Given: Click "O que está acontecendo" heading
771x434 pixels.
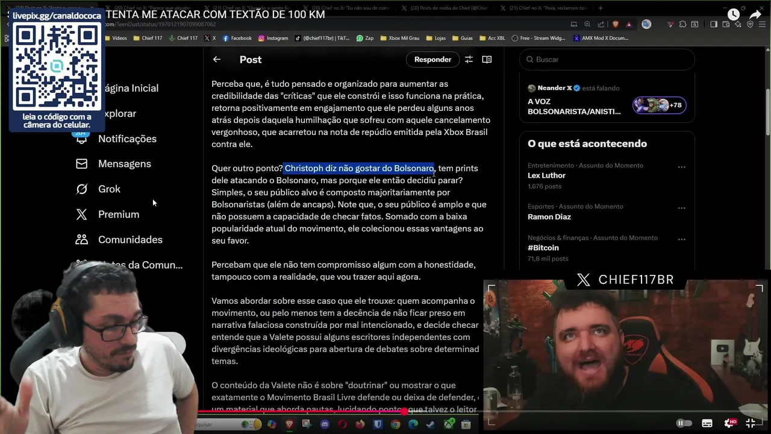Looking at the screenshot, I should 587,143.
